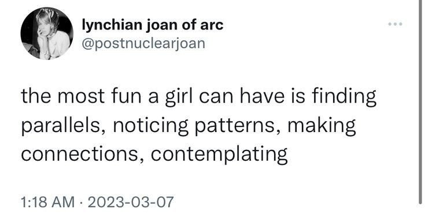Open the three-dot more options menu
425x218 pixels.
tap(395, 24)
